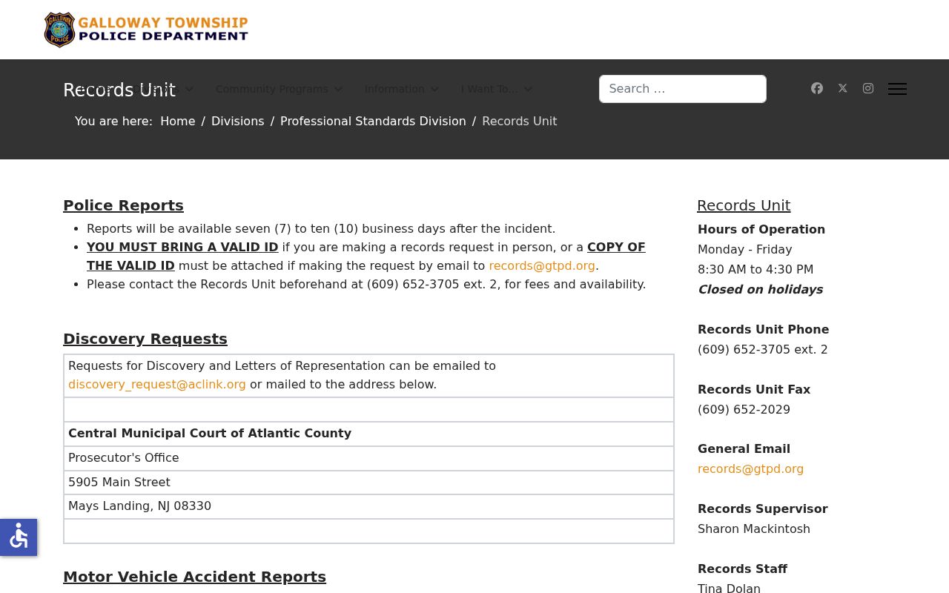Click the name Sharon Mackintosh

click(754, 529)
